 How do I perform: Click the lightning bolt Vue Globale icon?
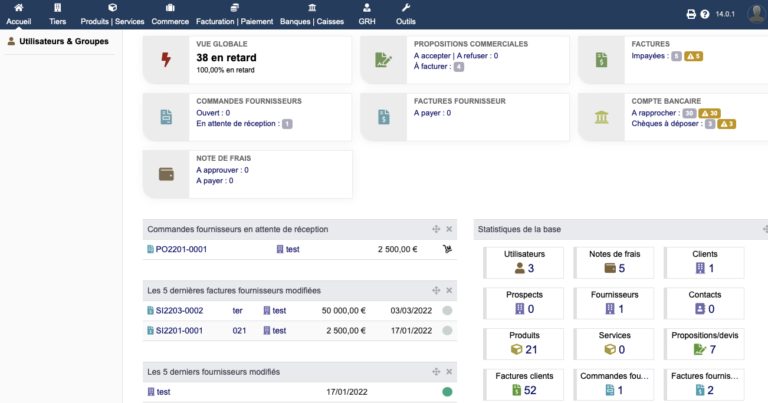pos(166,60)
